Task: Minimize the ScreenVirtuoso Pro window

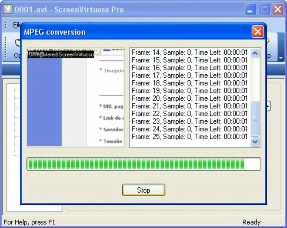Action: coord(251,9)
